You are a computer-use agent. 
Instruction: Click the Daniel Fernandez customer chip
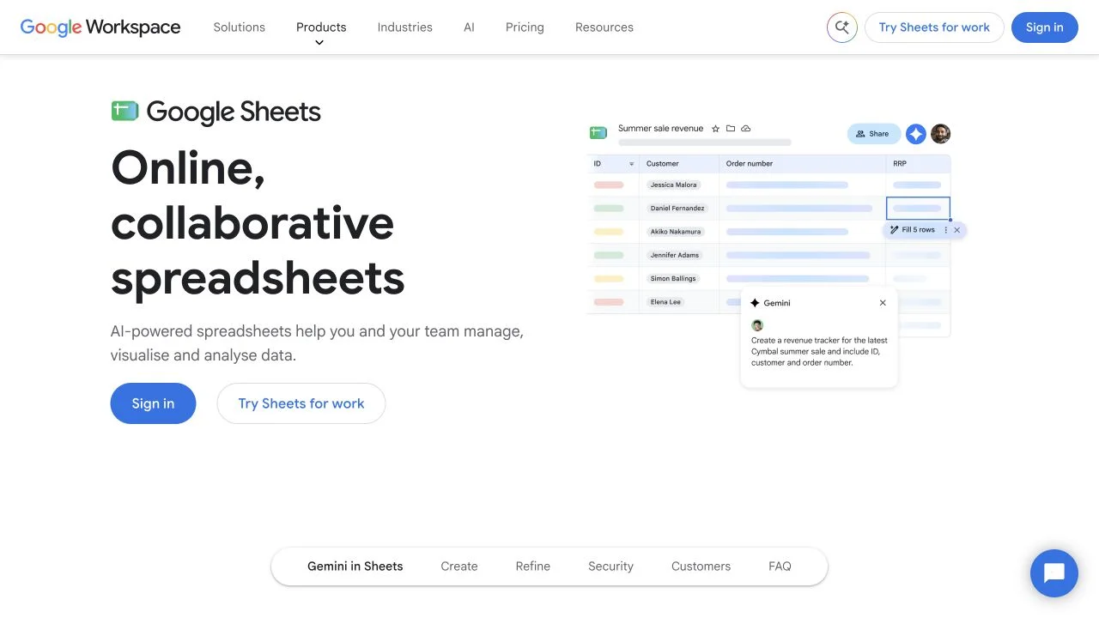coord(677,208)
